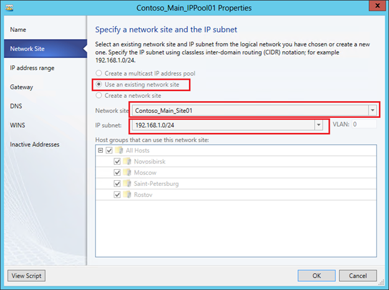The width and height of the screenshot is (389, 290).
Task: Click the VLAN number field
Action: click(364, 125)
